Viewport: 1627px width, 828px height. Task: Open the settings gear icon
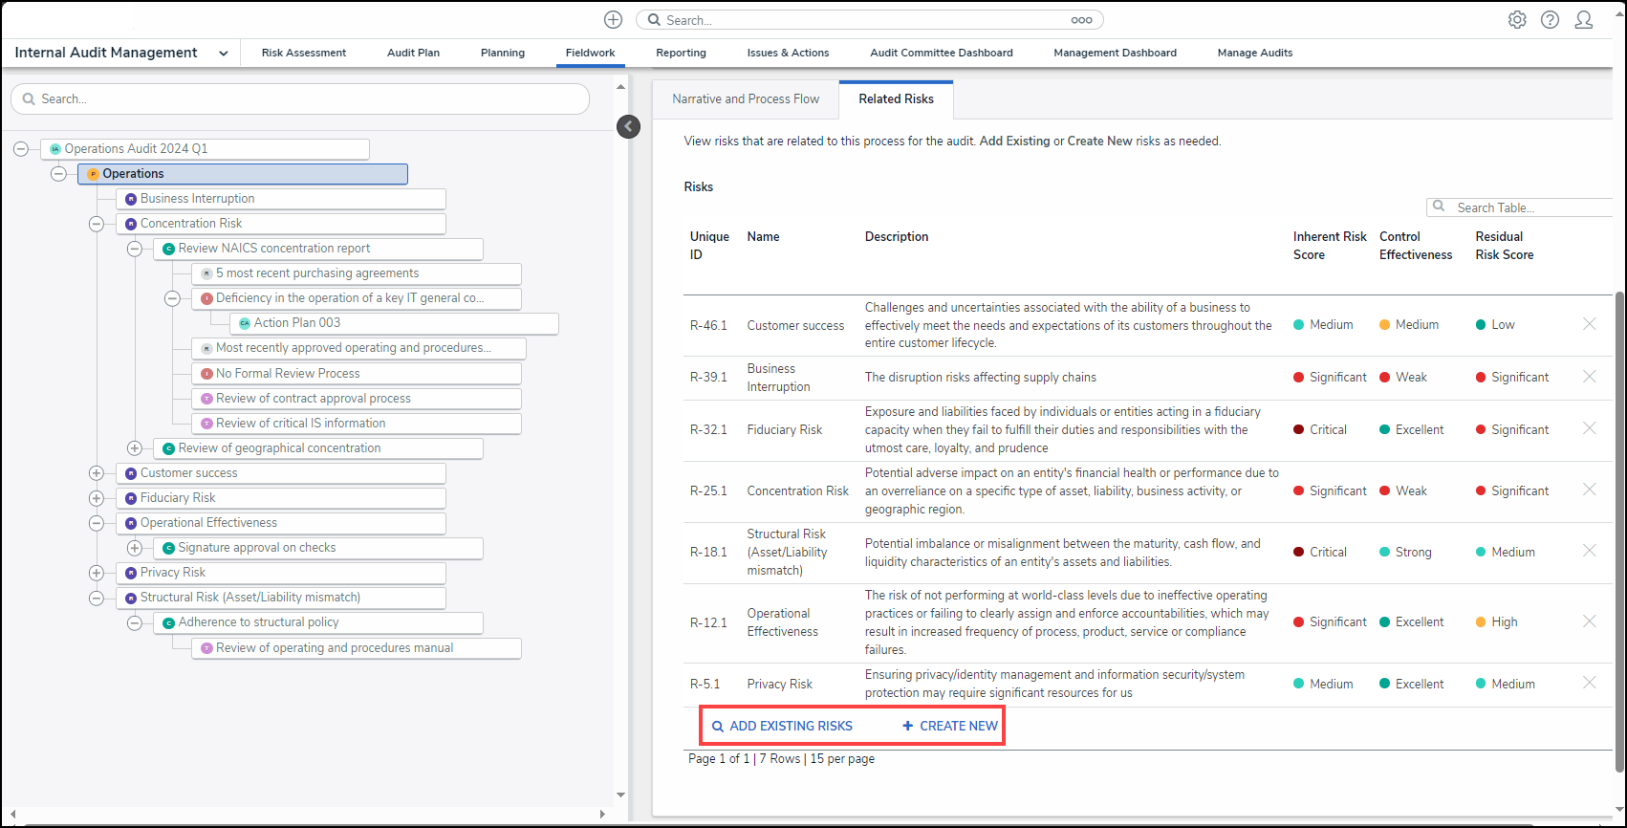click(x=1517, y=20)
